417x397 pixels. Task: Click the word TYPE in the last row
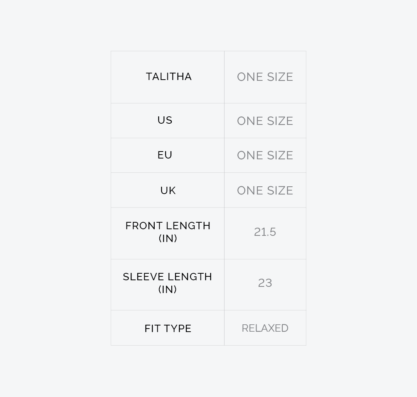coord(177,329)
